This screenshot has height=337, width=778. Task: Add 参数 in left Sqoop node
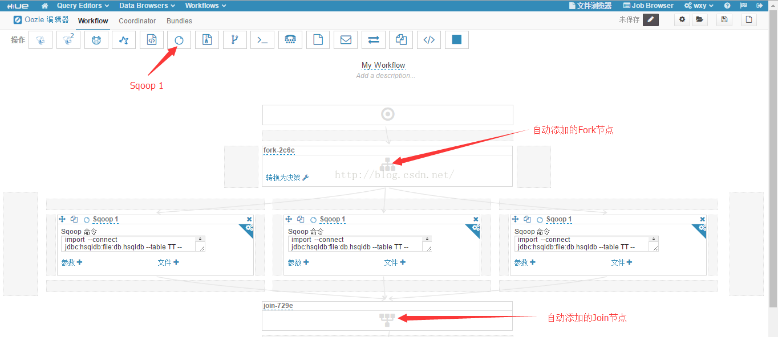72,262
